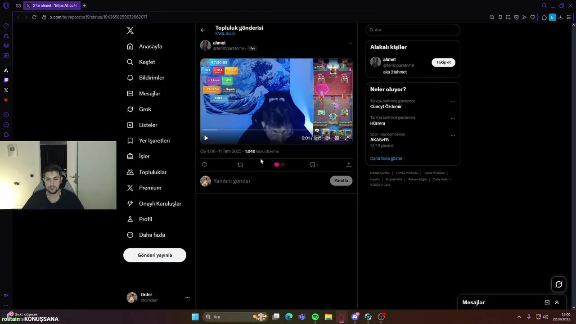Image resolution: width=576 pixels, height=324 pixels.
Task: Open the browser heart bookmark icon
Action: point(533,17)
